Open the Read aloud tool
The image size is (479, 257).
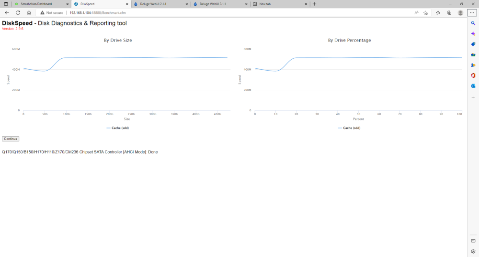(x=416, y=13)
